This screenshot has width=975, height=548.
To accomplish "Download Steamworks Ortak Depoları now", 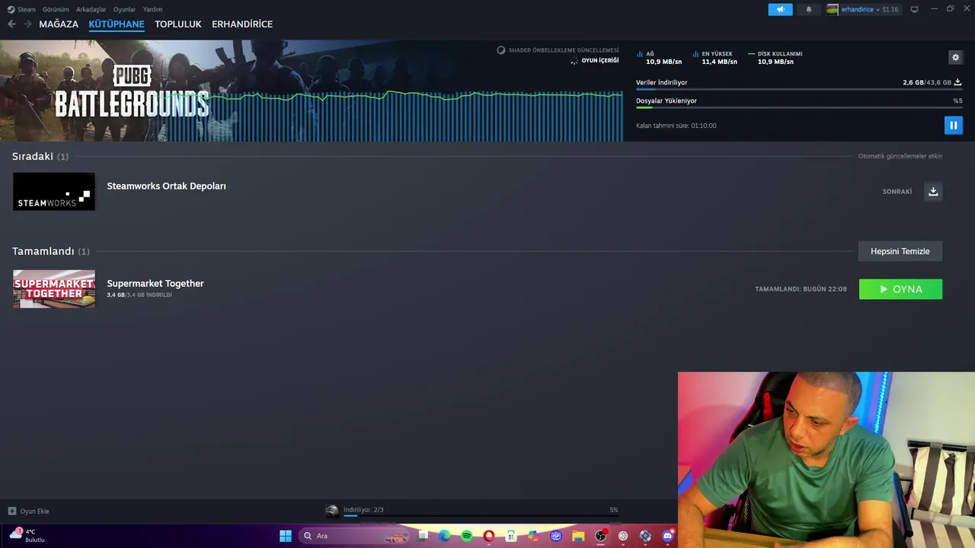I will (x=933, y=191).
